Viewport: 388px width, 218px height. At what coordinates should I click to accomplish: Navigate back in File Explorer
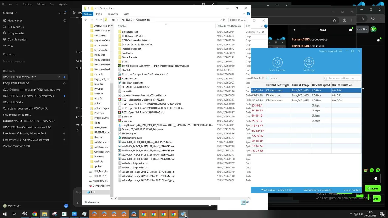pyautogui.click(x=86, y=20)
